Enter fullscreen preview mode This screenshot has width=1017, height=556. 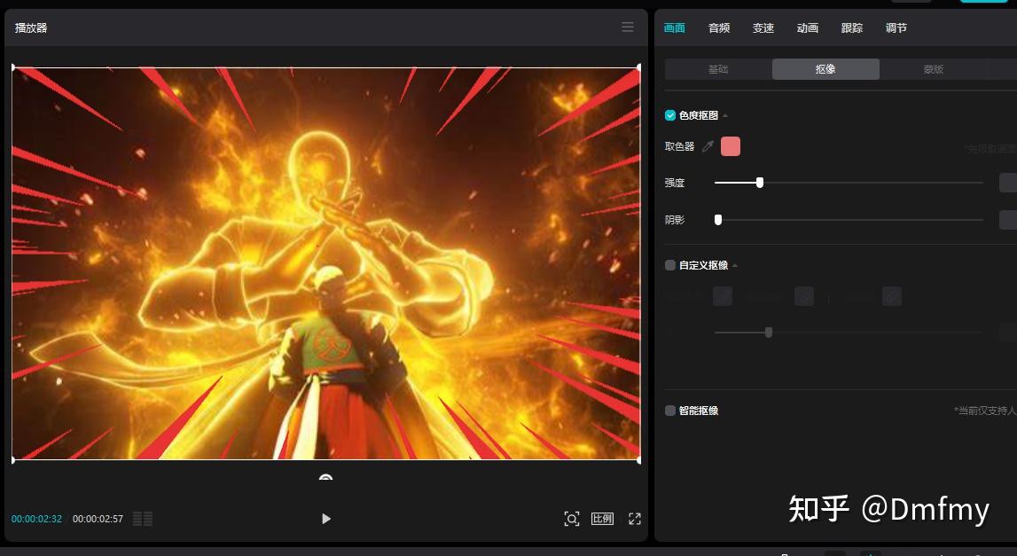(634, 519)
